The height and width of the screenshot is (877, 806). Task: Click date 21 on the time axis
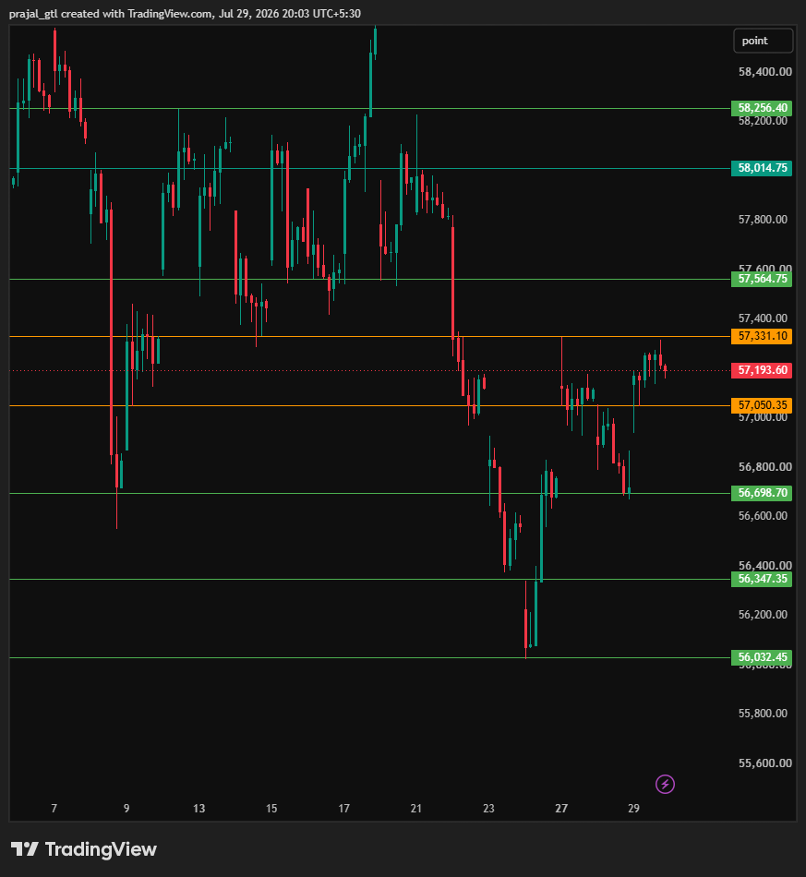coord(416,808)
